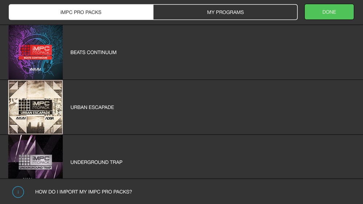Open the Urban Escapade pack cover thumbnail

pyautogui.click(x=36, y=107)
